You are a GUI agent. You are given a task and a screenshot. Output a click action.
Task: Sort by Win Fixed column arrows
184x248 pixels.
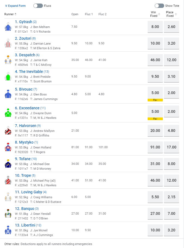(x=159, y=14)
